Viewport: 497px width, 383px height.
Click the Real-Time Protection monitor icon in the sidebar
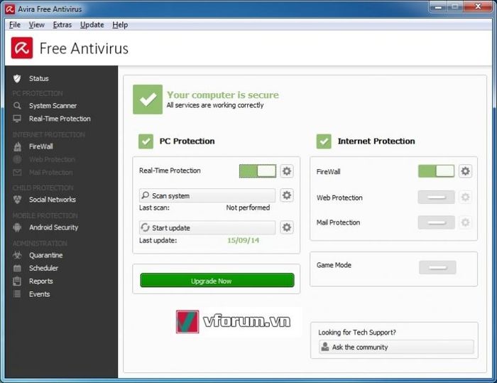(x=17, y=119)
